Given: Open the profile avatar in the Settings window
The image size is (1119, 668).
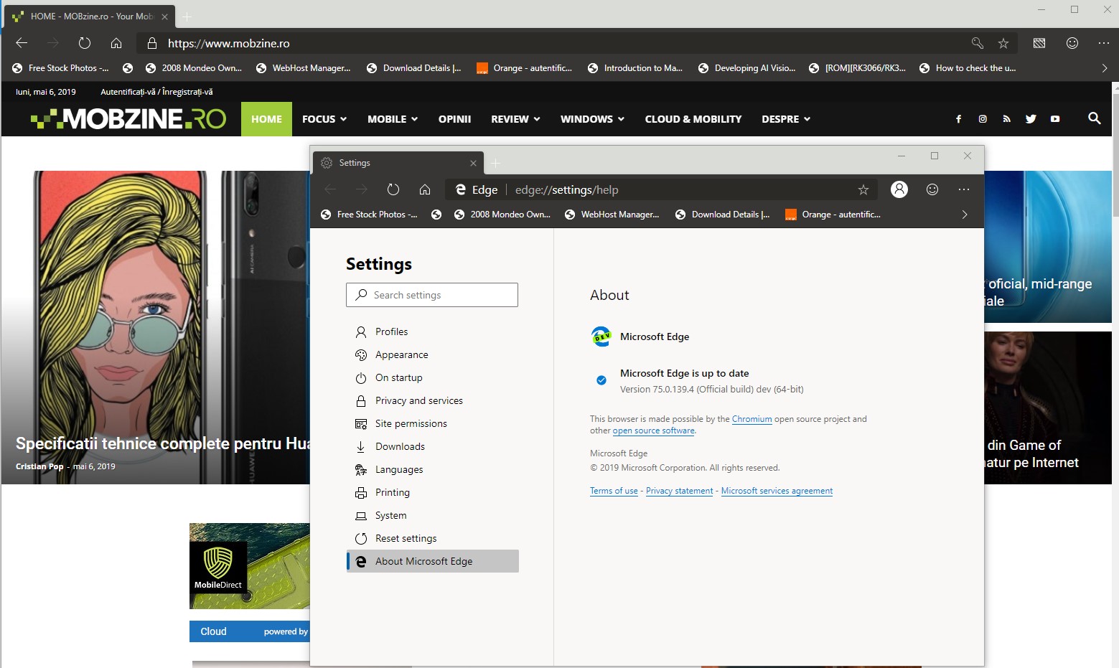Looking at the screenshot, I should coord(899,189).
